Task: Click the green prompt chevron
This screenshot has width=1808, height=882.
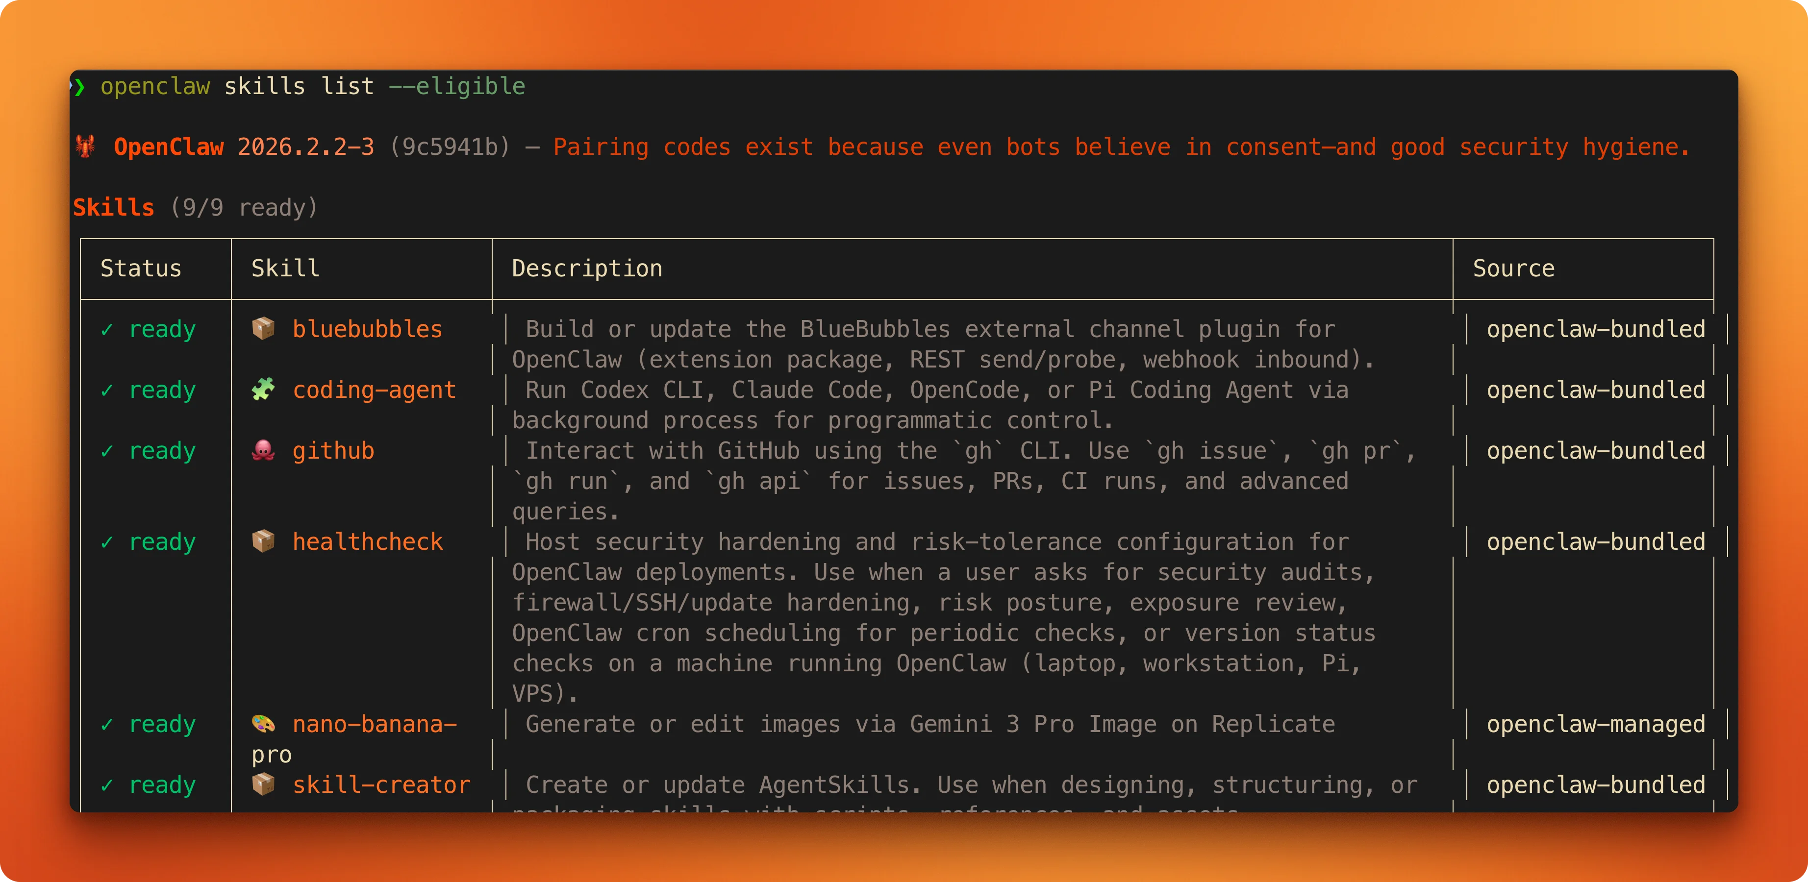Action: click(78, 86)
